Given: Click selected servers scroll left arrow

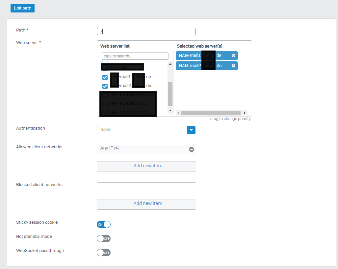Looking at the screenshot, I should point(178,113).
